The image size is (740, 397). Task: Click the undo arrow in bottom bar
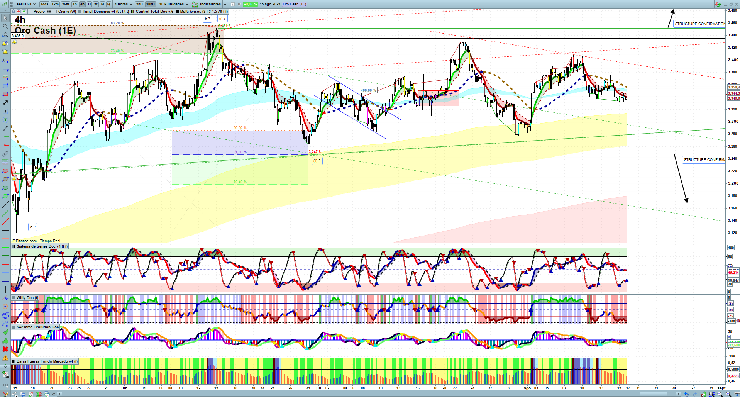coord(686,394)
